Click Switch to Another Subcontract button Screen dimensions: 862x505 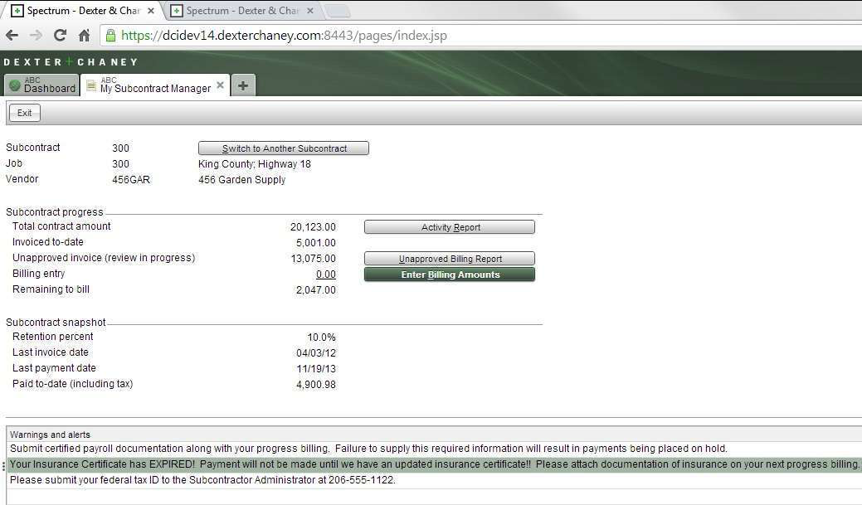tap(284, 148)
